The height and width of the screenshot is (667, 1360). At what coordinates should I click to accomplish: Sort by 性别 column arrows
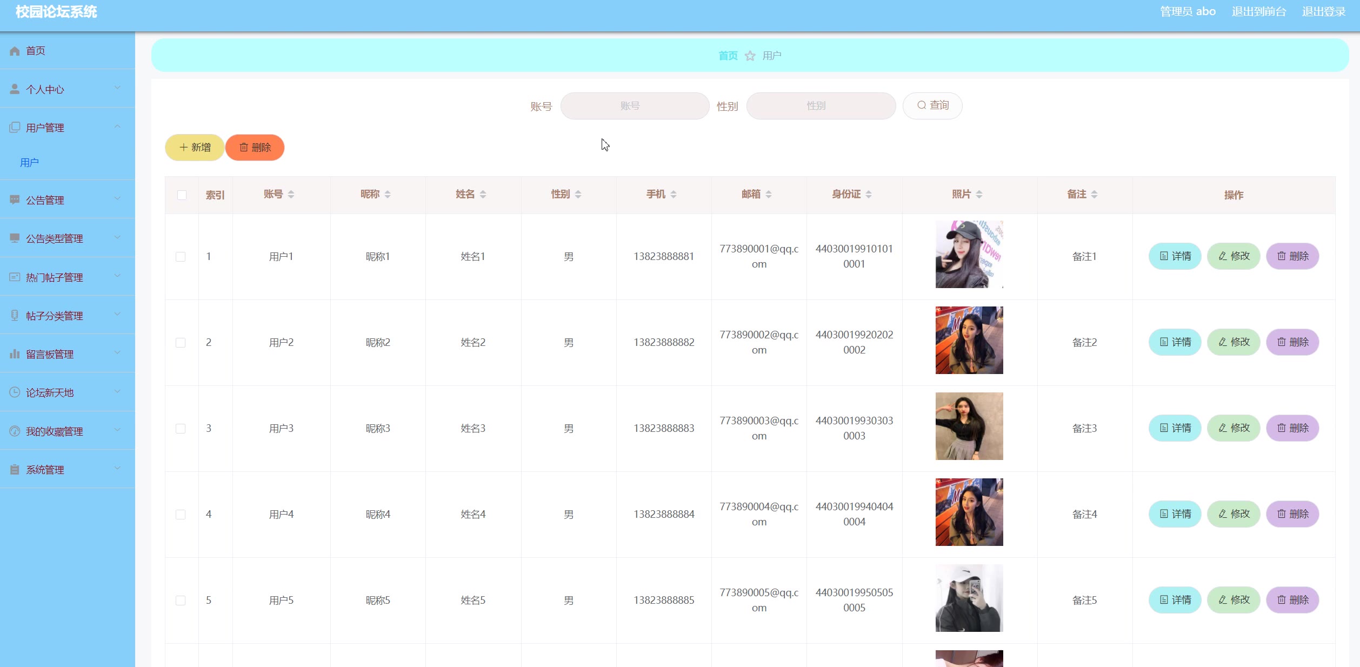(578, 195)
